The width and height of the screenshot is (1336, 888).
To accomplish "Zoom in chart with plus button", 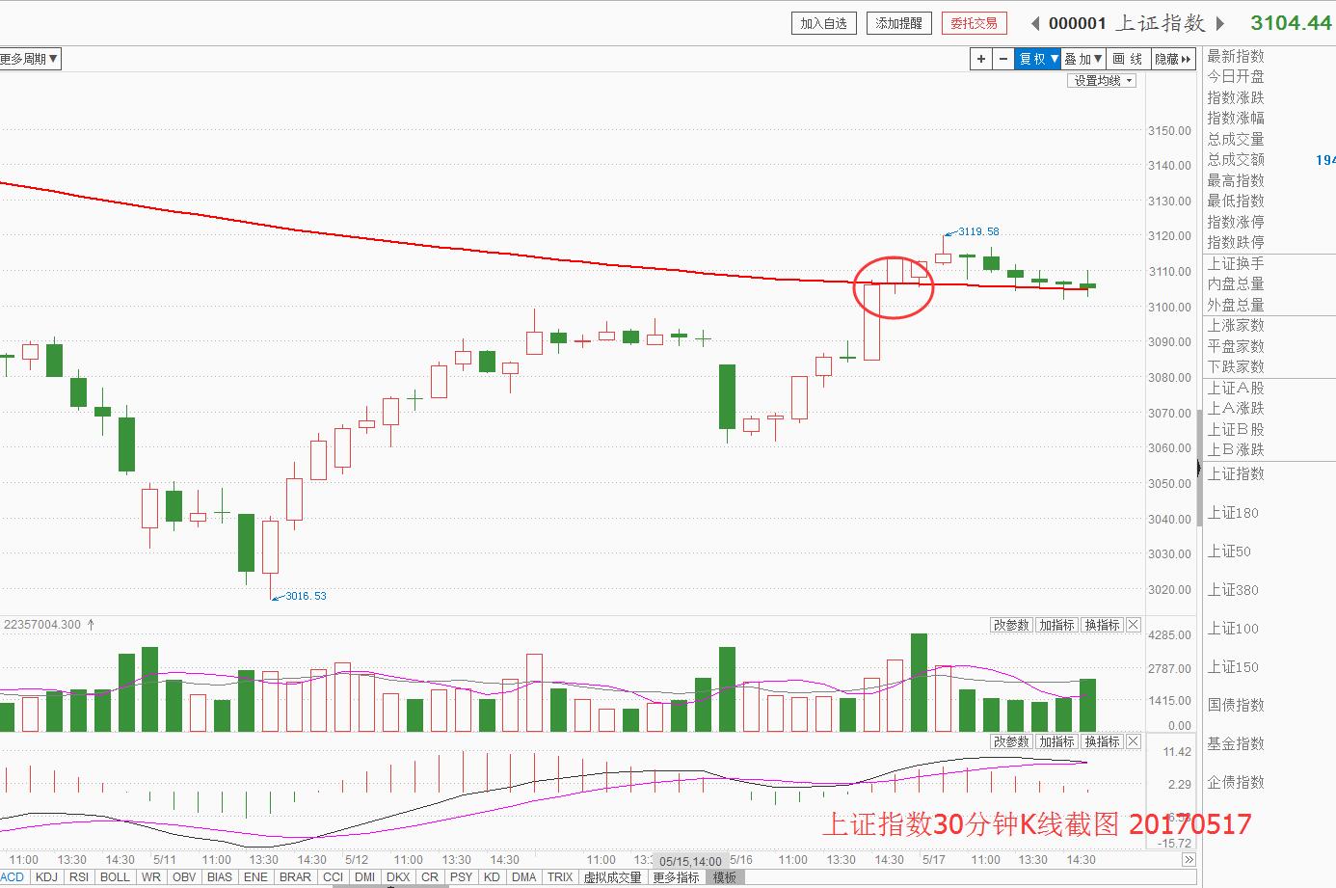I will tap(981, 59).
